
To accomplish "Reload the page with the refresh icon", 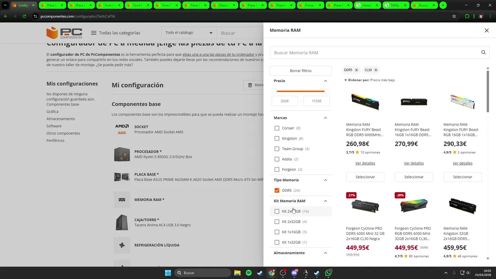I will pyautogui.click(x=24, y=16).
